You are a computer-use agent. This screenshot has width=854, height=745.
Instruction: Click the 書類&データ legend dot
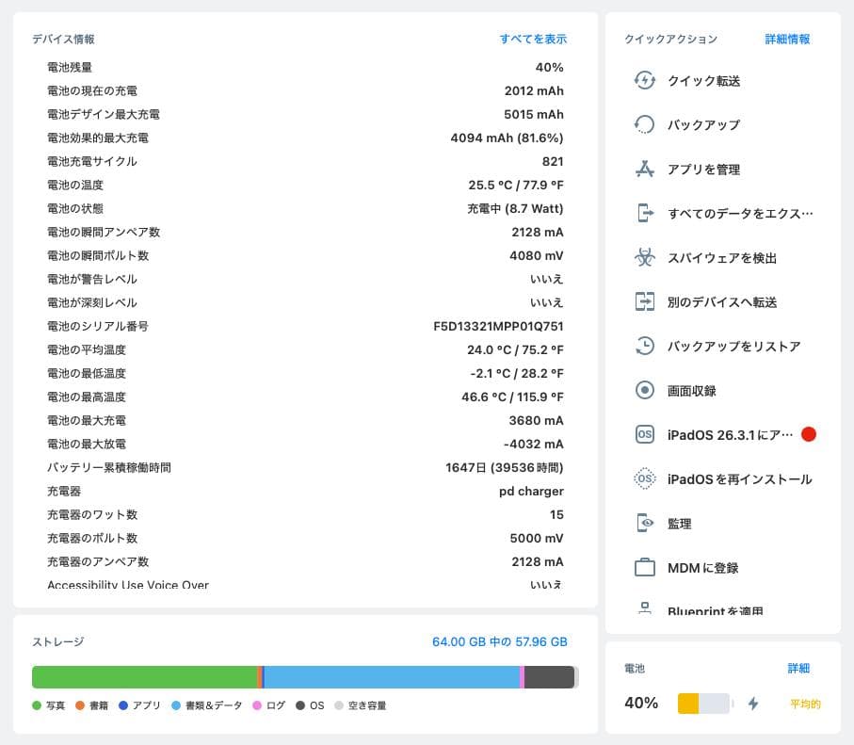coord(176,705)
